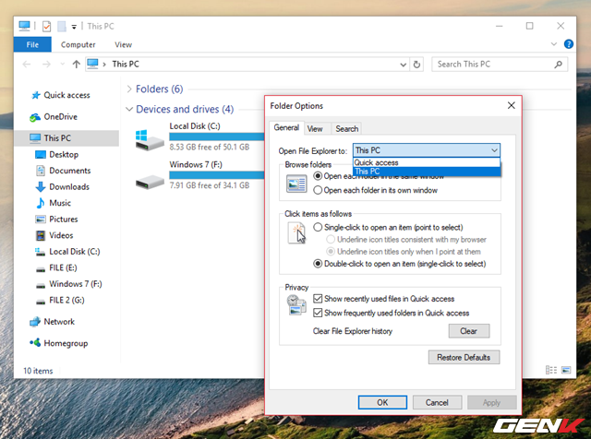Refresh the This PC view

416,65
